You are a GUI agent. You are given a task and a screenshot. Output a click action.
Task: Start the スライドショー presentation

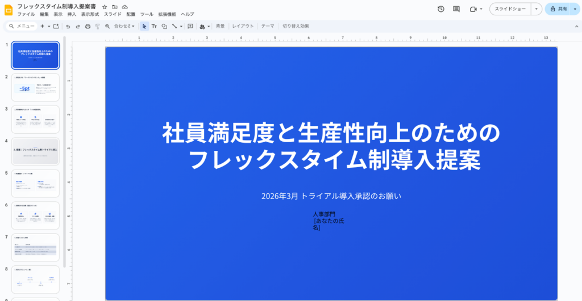[510, 9]
